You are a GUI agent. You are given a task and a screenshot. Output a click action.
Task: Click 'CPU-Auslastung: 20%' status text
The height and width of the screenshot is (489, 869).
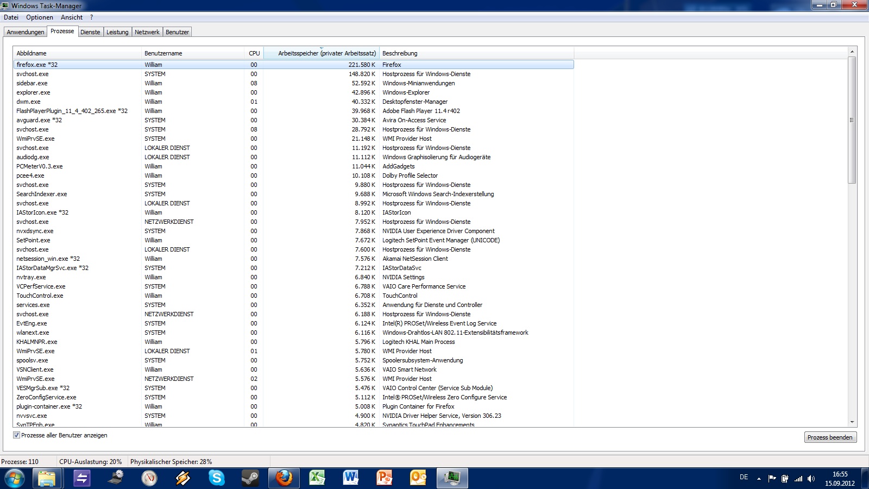(91, 462)
